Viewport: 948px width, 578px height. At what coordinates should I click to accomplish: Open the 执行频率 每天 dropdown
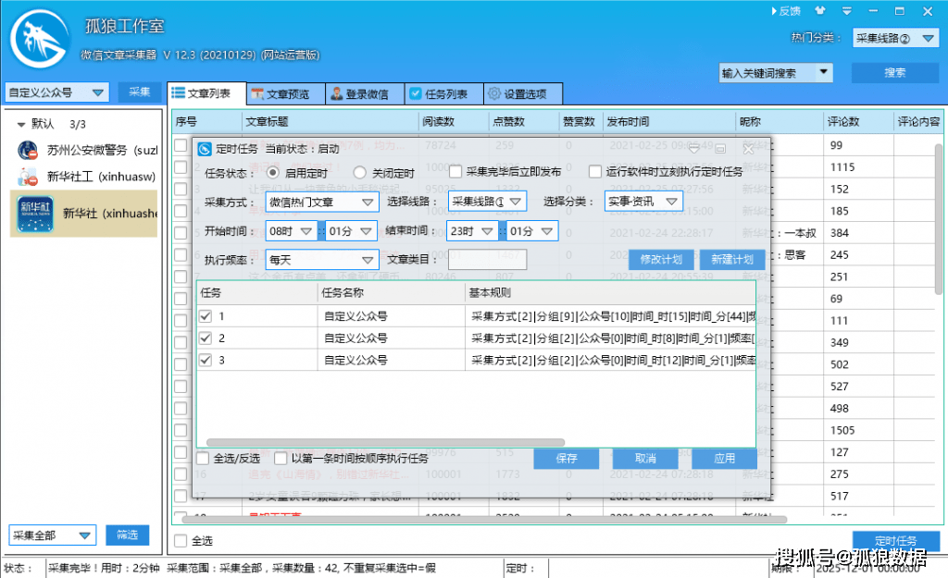pos(322,260)
